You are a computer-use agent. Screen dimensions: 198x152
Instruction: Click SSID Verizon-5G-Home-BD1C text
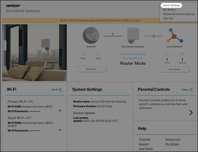pos(37,107)
